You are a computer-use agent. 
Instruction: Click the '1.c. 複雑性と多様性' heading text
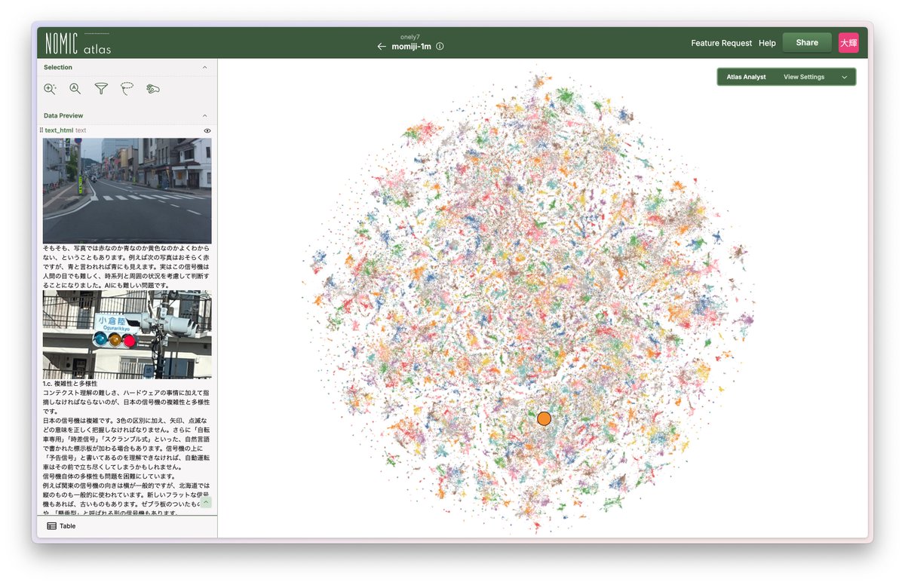point(70,384)
